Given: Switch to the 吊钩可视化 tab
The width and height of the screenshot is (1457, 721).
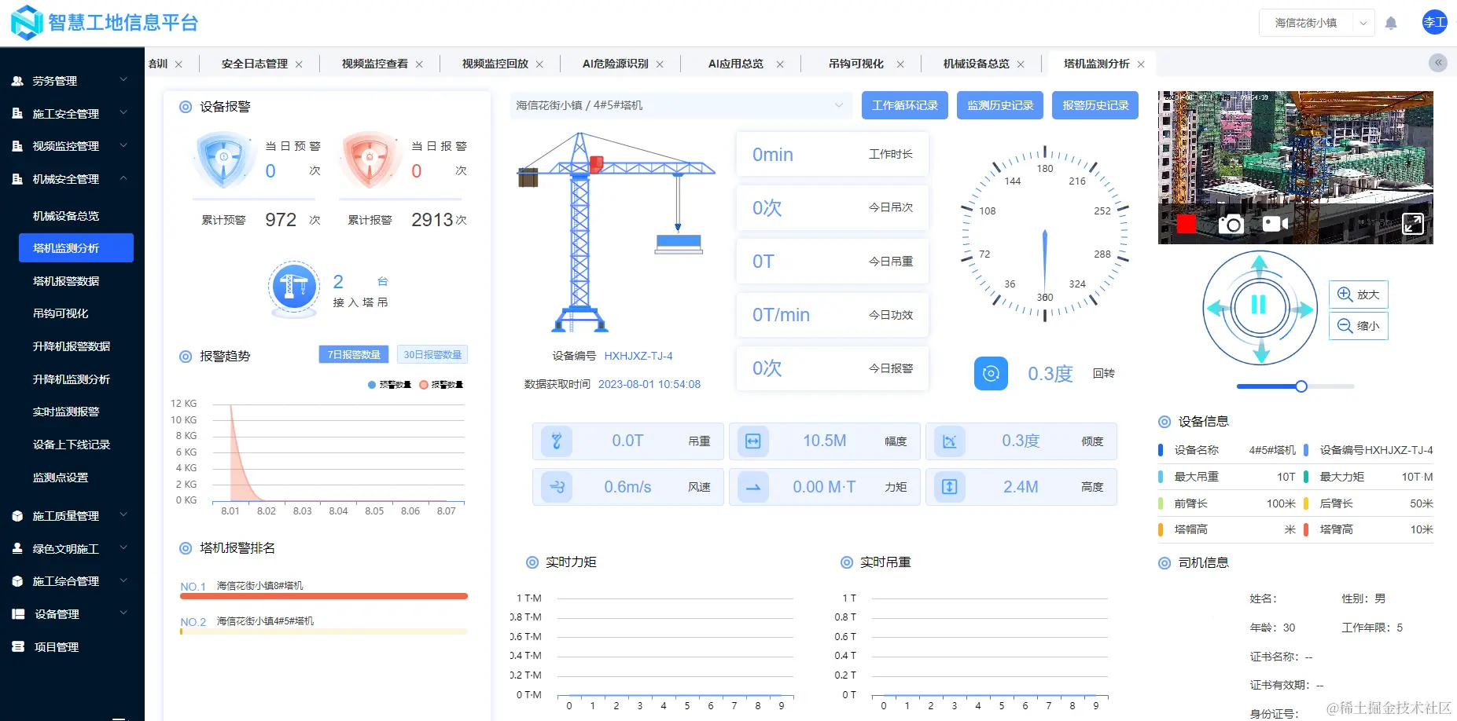Looking at the screenshot, I should pos(855,64).
